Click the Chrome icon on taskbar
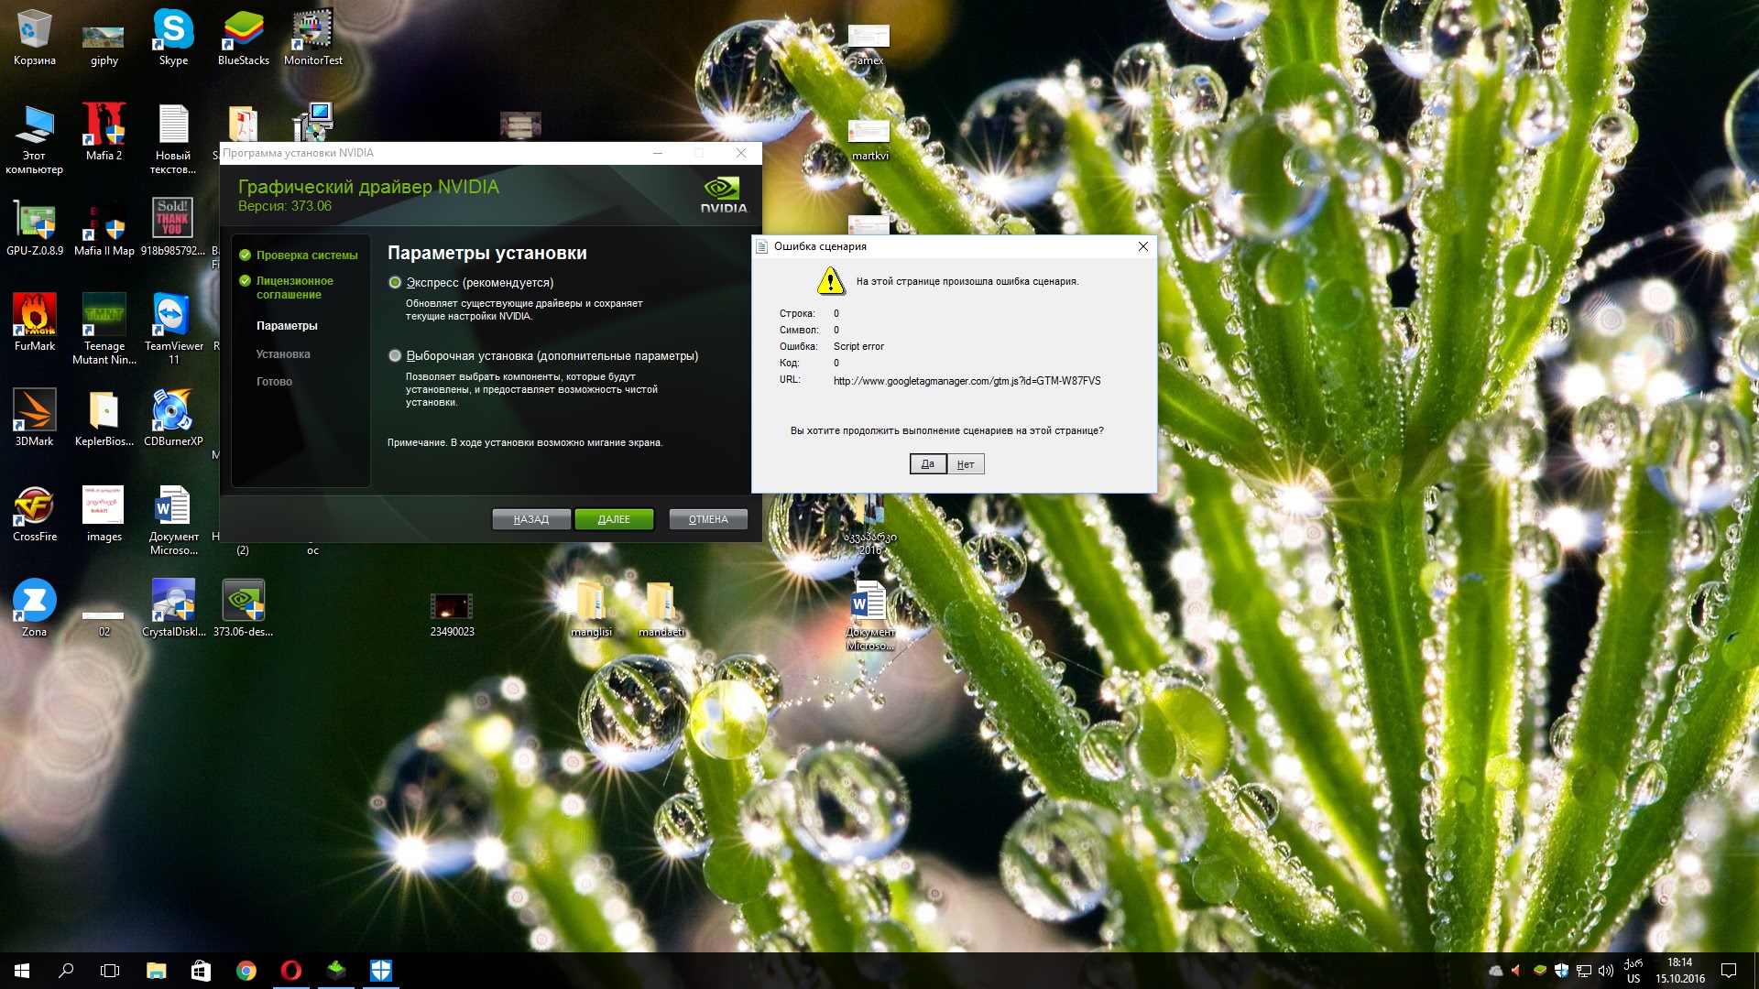 [246, 971]
